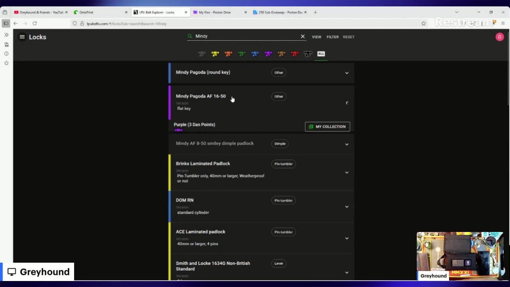This screenshot has height=287, width=510.
Task: Switch to the ALL belts tab
Action: pos(321,53)
